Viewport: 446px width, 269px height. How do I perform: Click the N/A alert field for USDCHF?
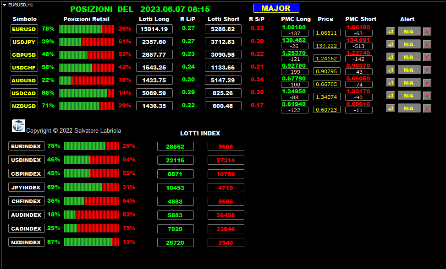coord(409,70)
